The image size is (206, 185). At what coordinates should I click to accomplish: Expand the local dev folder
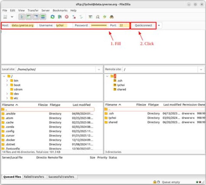(7, 94)
